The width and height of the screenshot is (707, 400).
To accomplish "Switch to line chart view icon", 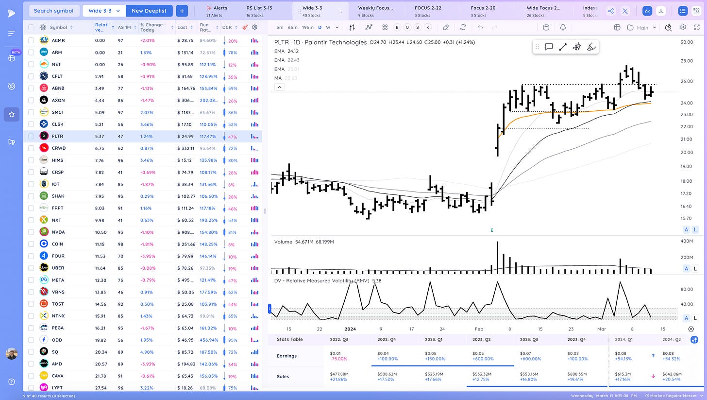I will pos(647,11).
